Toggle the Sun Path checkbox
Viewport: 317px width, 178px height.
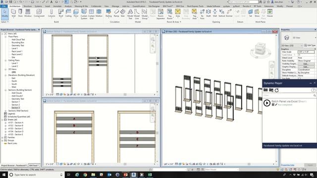coord(299,79)
